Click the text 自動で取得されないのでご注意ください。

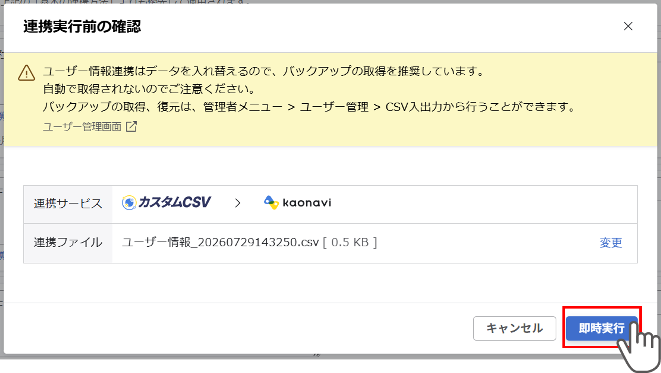[x=149, y=89]
